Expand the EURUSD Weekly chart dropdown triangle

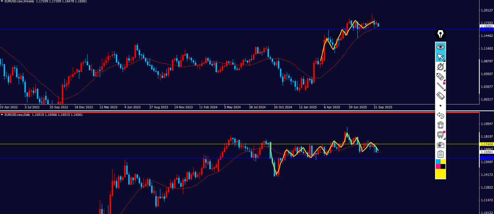click(x=2, y=1)
